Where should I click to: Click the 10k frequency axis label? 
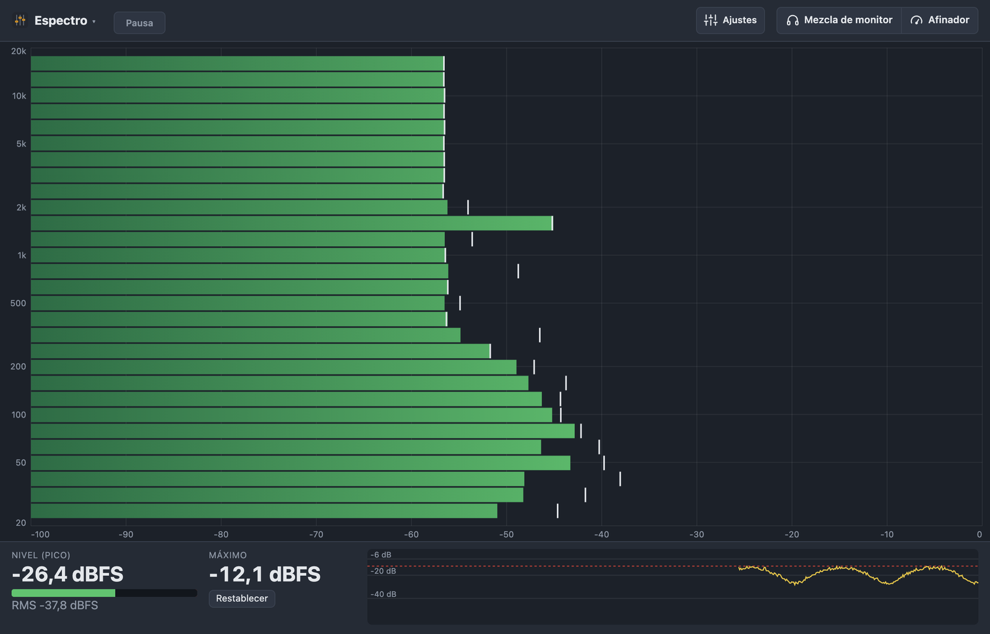[x=19, y=96]
